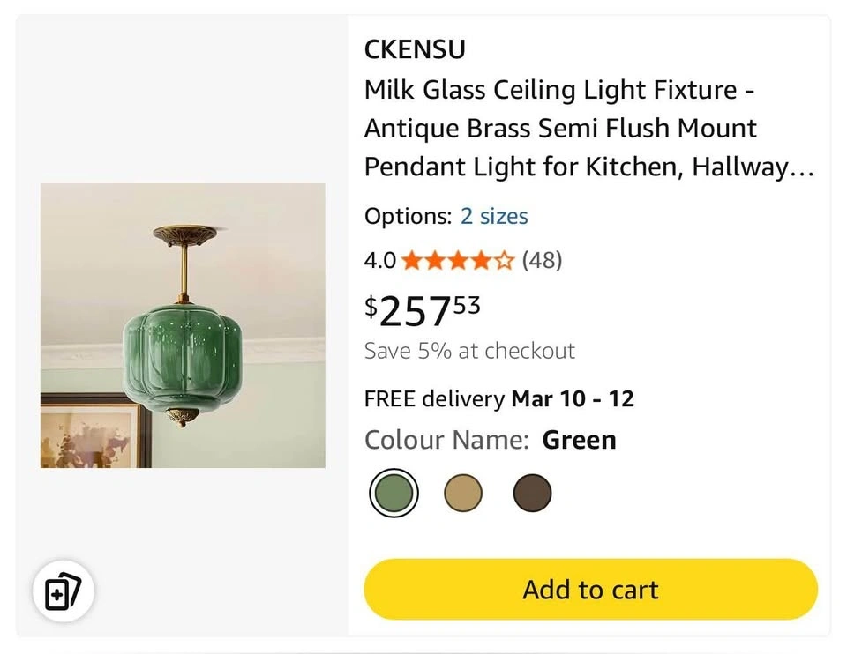Click the $257.53 price

point(423,309)
